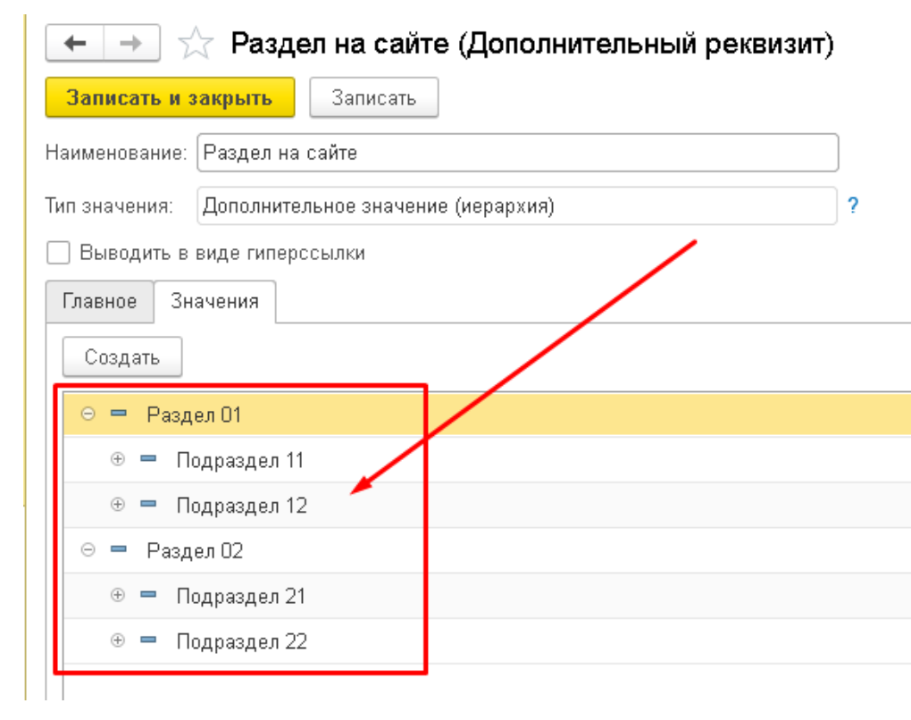Click the item icon beside Подраздел 11
Image resolution: width=911 pixels, height=720 pixels.
tap(149, 458)
